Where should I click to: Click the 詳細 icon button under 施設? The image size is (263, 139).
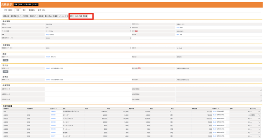[x=5, y=60]
